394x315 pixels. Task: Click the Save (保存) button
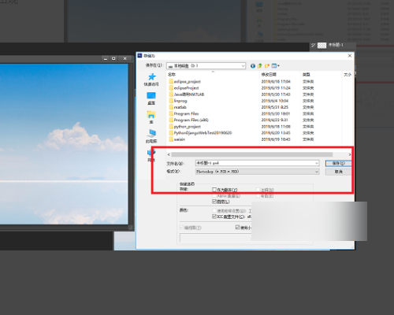[x=338, y=163]
